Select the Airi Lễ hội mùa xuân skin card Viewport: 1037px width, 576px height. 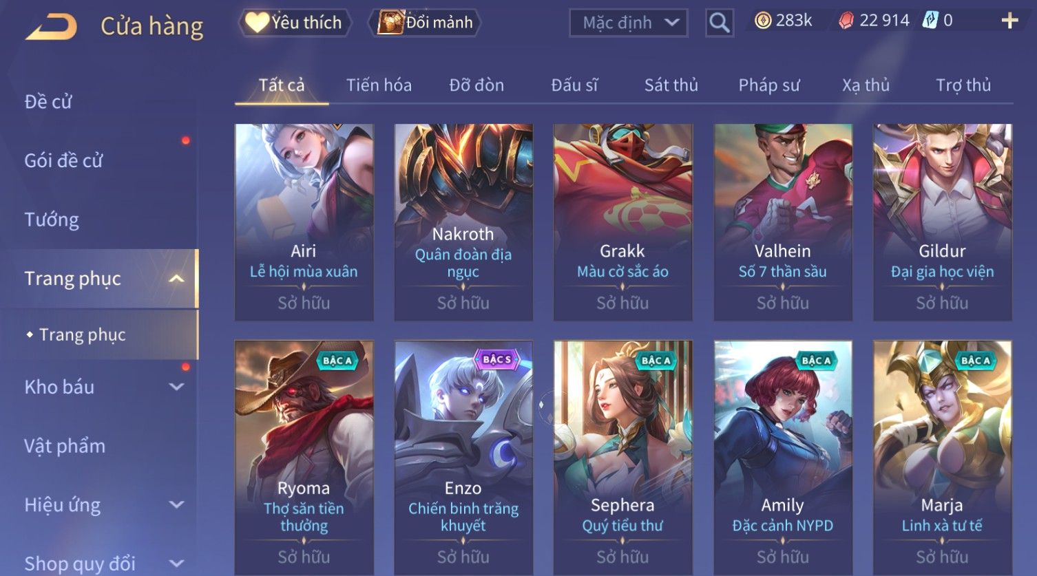pyautogui.click(x=304, y=222)
